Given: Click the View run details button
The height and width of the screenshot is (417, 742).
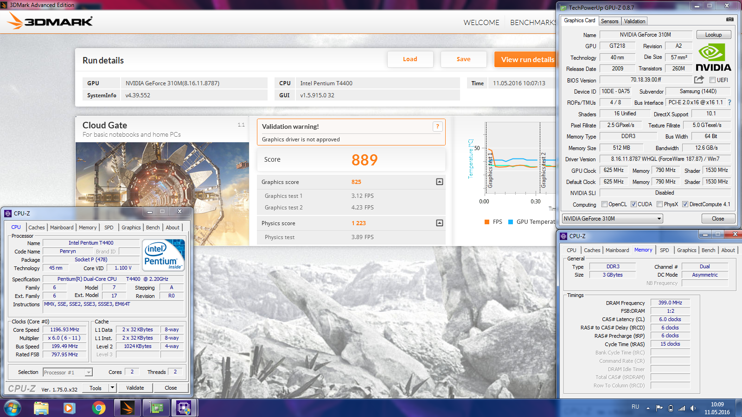Looking at the screenshot, I should [525, 59].
